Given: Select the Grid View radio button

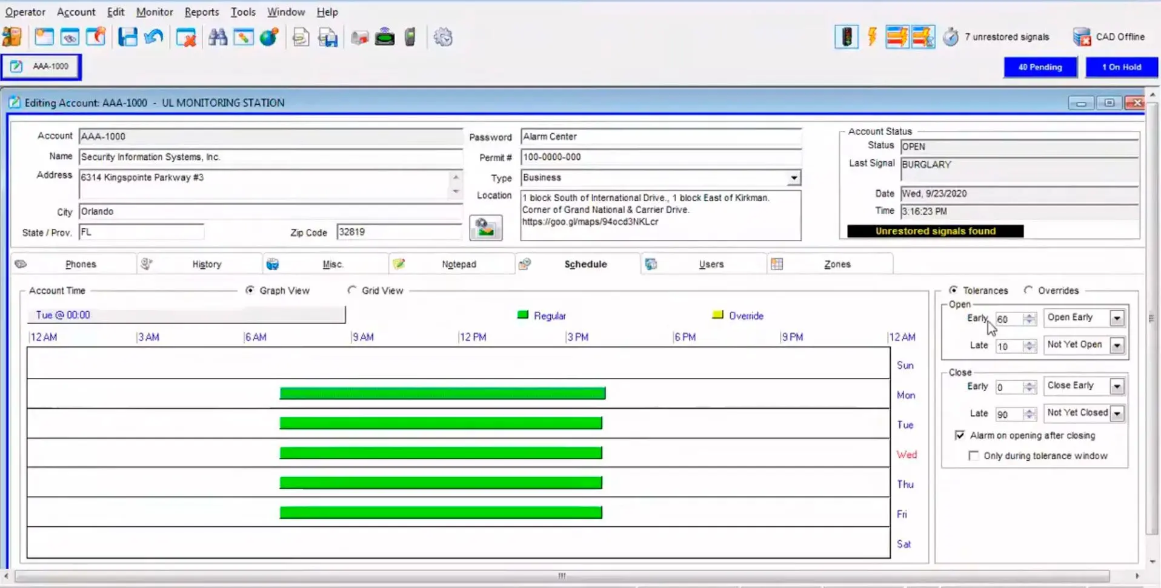Looking at the screenshot, I should click(352, 291).
